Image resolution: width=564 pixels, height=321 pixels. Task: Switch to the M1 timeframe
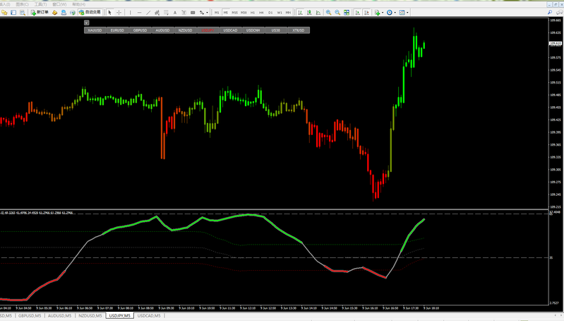(x=217, y=13)
